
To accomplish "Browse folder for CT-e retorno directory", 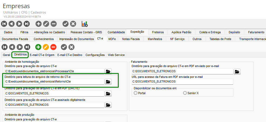I will click(108, 81).
